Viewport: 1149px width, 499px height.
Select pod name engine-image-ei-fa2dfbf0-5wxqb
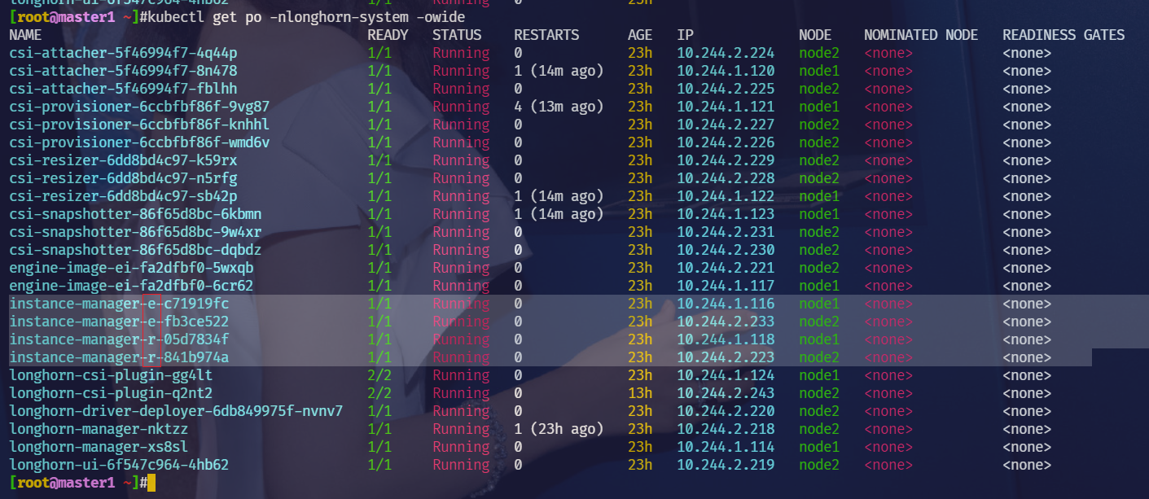point(131,268)
